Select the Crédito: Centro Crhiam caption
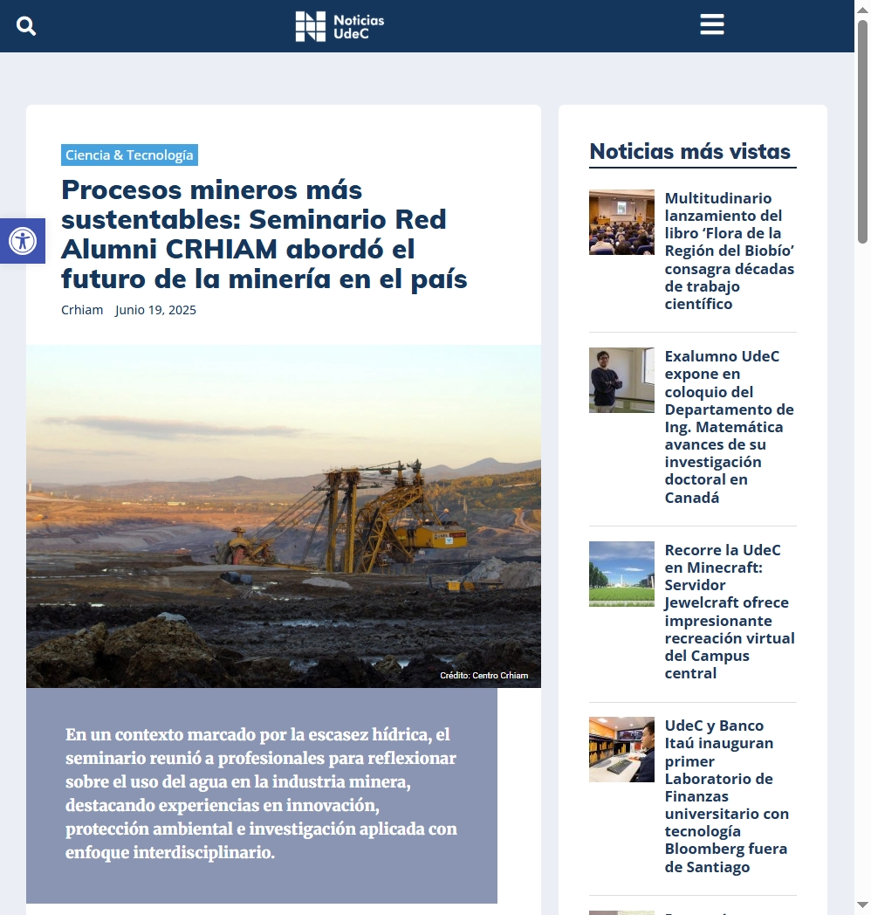 pos(484,675)
